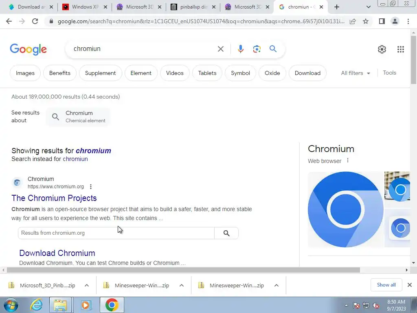
Task: Share this page from address bar
Action: [x=353, y=21]
